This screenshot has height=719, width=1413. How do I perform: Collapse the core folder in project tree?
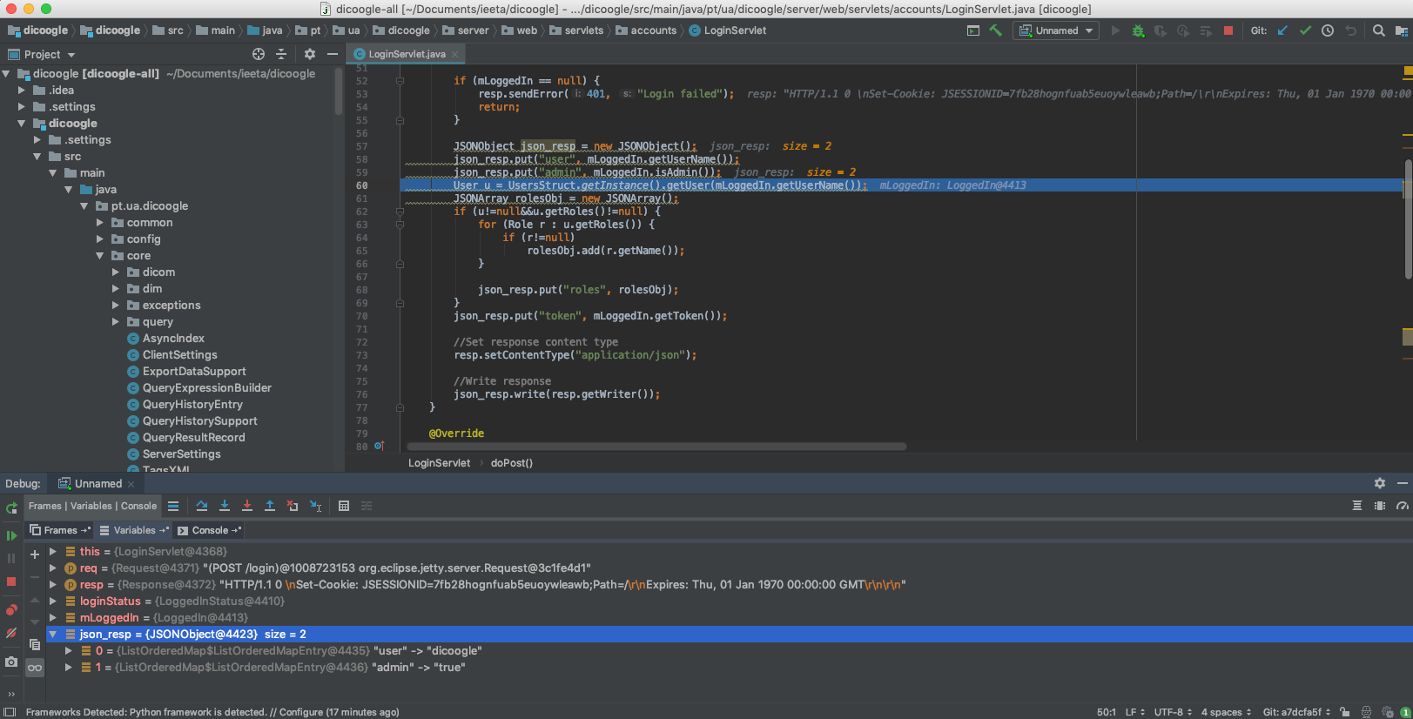100,256
